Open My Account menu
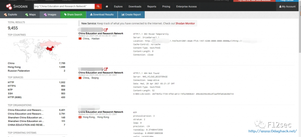This screenshot has height=137, width=301. click(x=287, y=6)
